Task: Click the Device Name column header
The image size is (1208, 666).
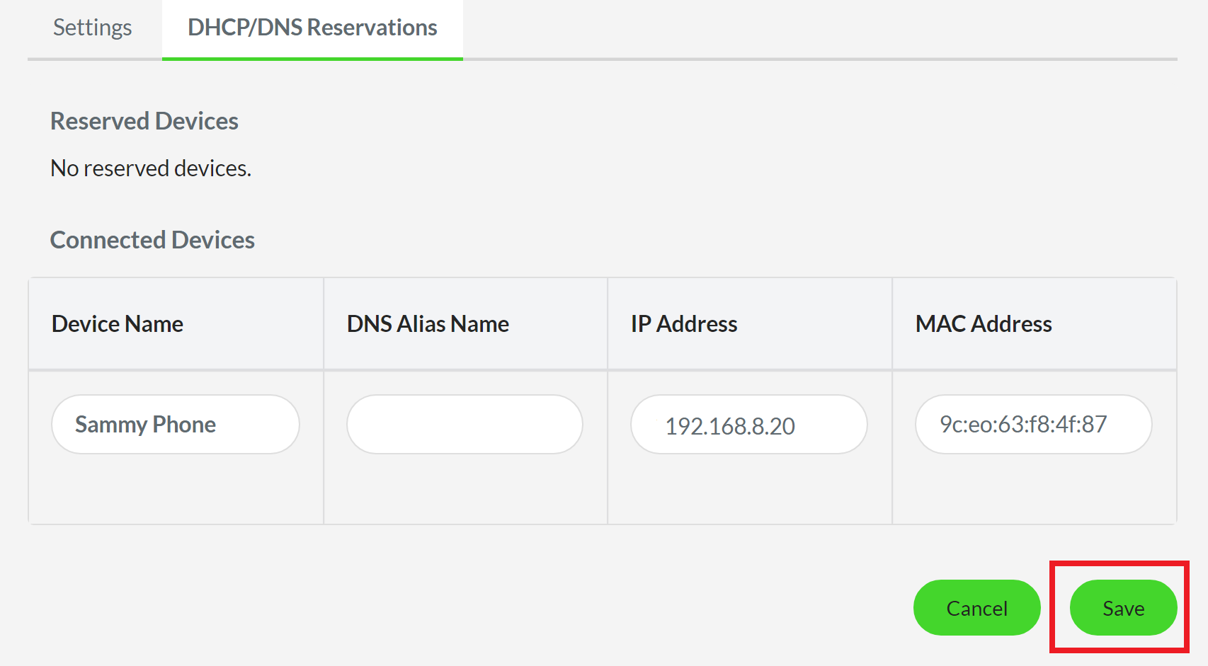Action: pos(117,323)
